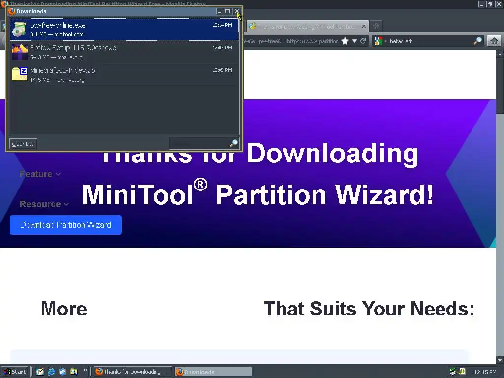Image resolution: width=504 pixels, height=378 pixels.
Task: Click the 12:15 PM taskbar clock
Action: (x=485, y=372)
